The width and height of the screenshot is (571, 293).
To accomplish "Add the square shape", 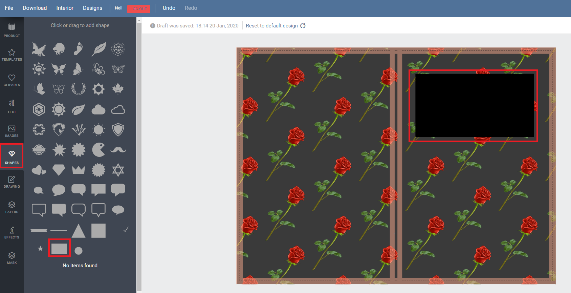I will (98, 231).
